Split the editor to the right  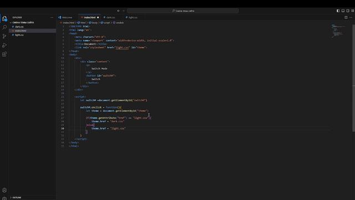pos(346,17)
